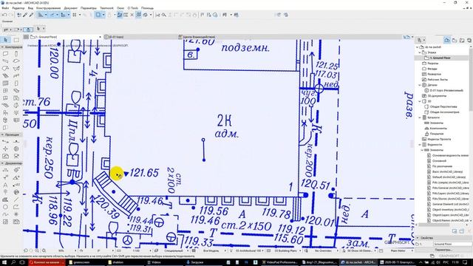The height and width of the screenshot is (266, 473).
Task: Open the Документ menu
Action: (71, 8)
